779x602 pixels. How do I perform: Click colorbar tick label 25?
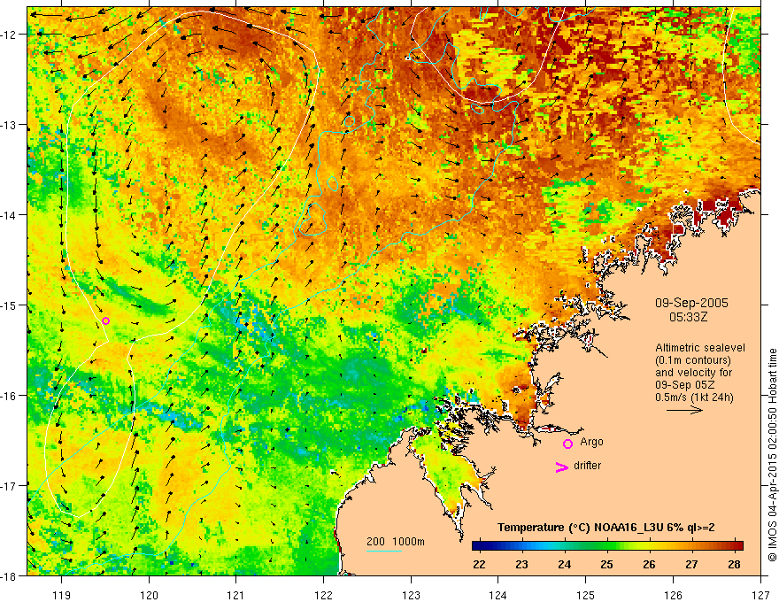[x=606, y=564]
